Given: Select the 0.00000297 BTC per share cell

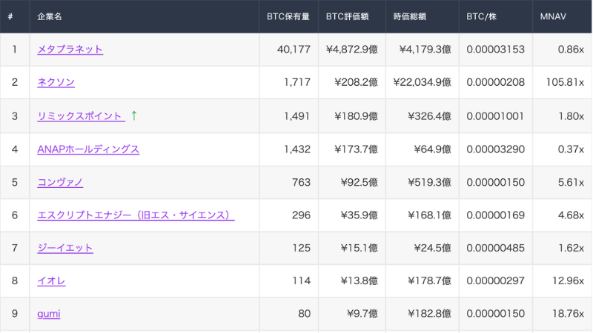Looking at the screenshot, I should click(x=495, y=281).
